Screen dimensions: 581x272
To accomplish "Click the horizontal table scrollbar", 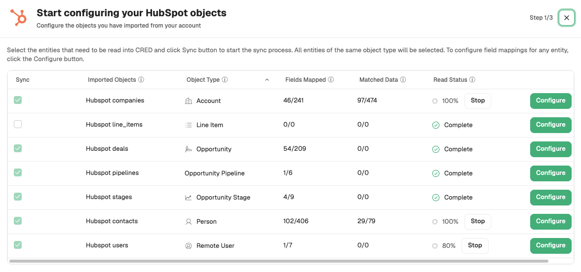I will [278, 261].
